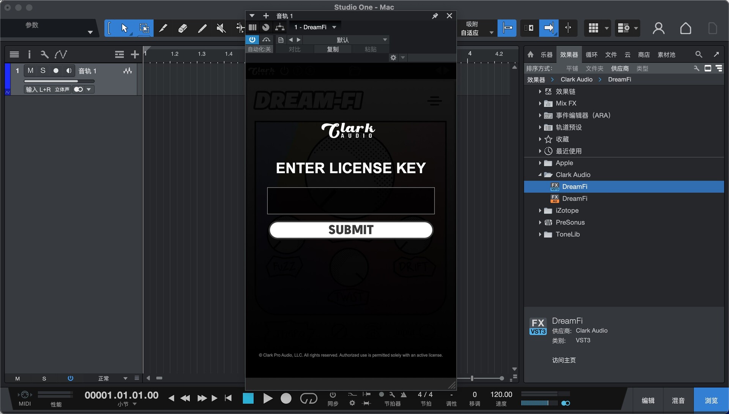Click the license key input field
Image resolution: width=729 pixels, height=414 pixels.
coord(351,201)
